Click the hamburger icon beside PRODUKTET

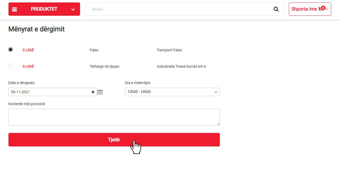[x=14, y=9]
